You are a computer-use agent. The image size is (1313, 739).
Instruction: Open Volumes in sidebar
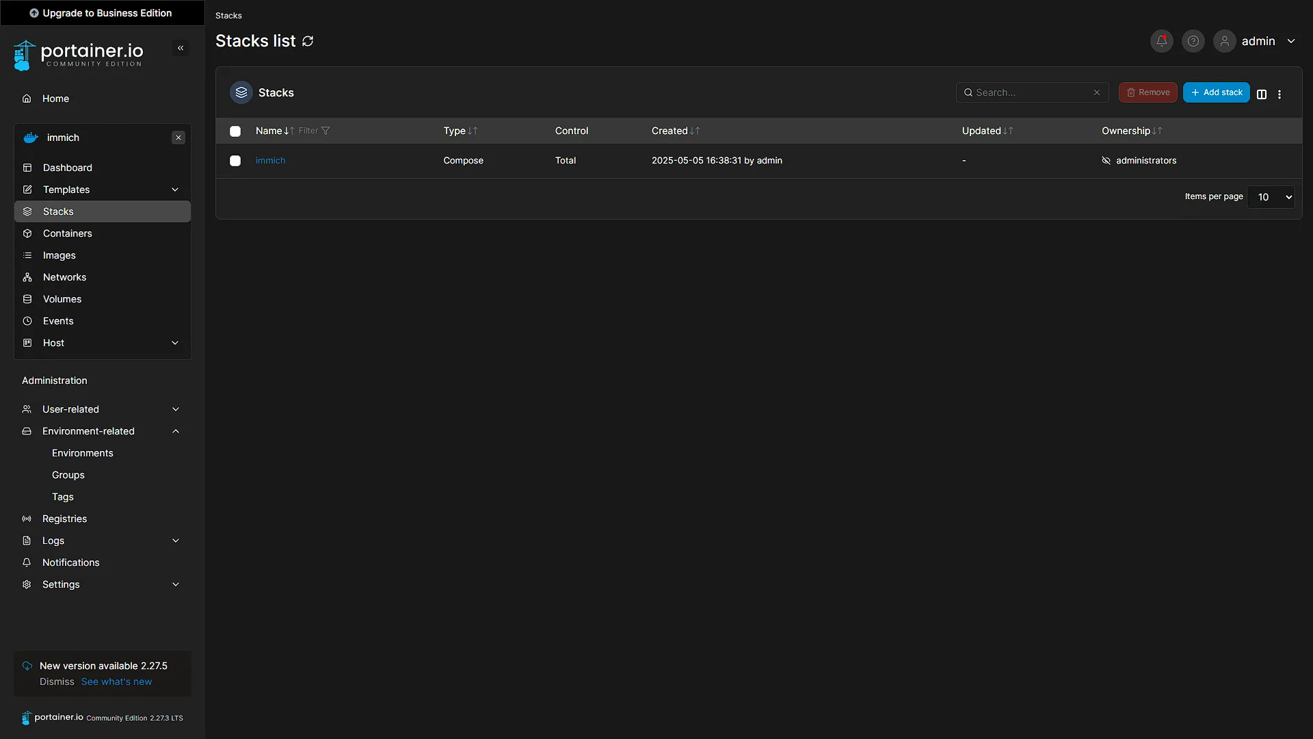coord(103,299)
